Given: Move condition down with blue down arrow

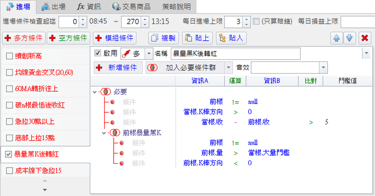Looking at the screenshot, I should [x=349, y=38].
